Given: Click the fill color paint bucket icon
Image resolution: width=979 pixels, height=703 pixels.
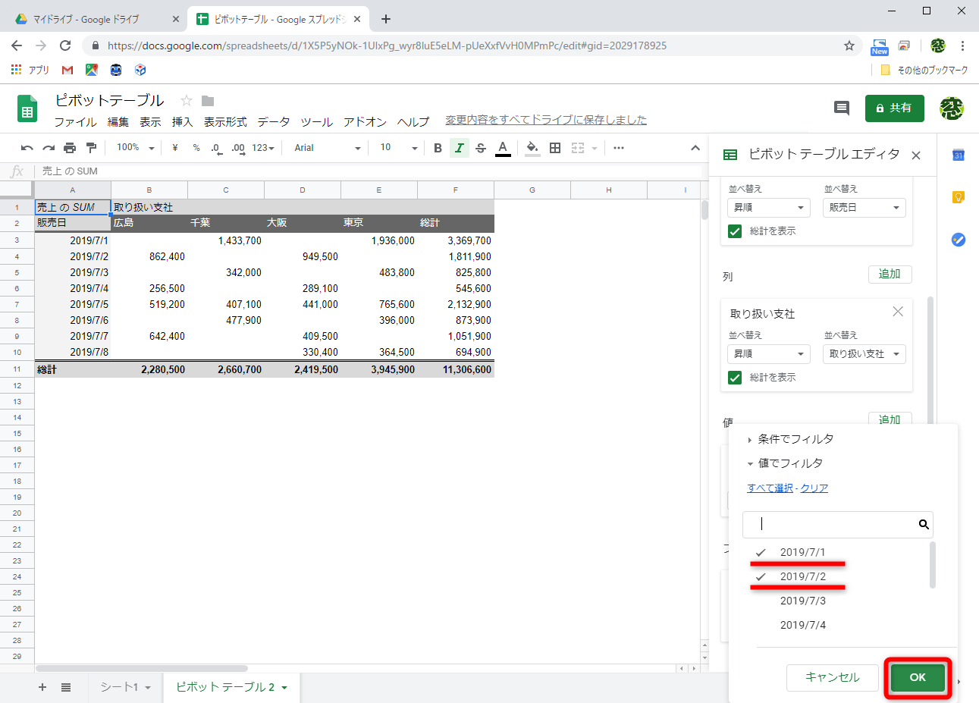Looking at the screenshot, I should [532, 147].
